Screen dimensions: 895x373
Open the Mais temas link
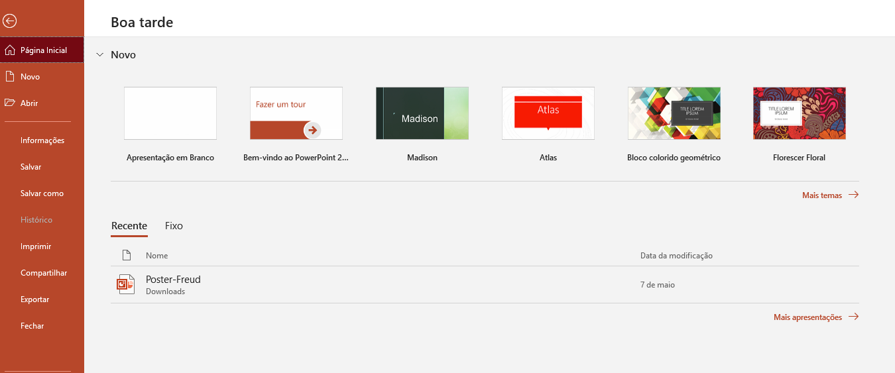(x=821, y=195)
